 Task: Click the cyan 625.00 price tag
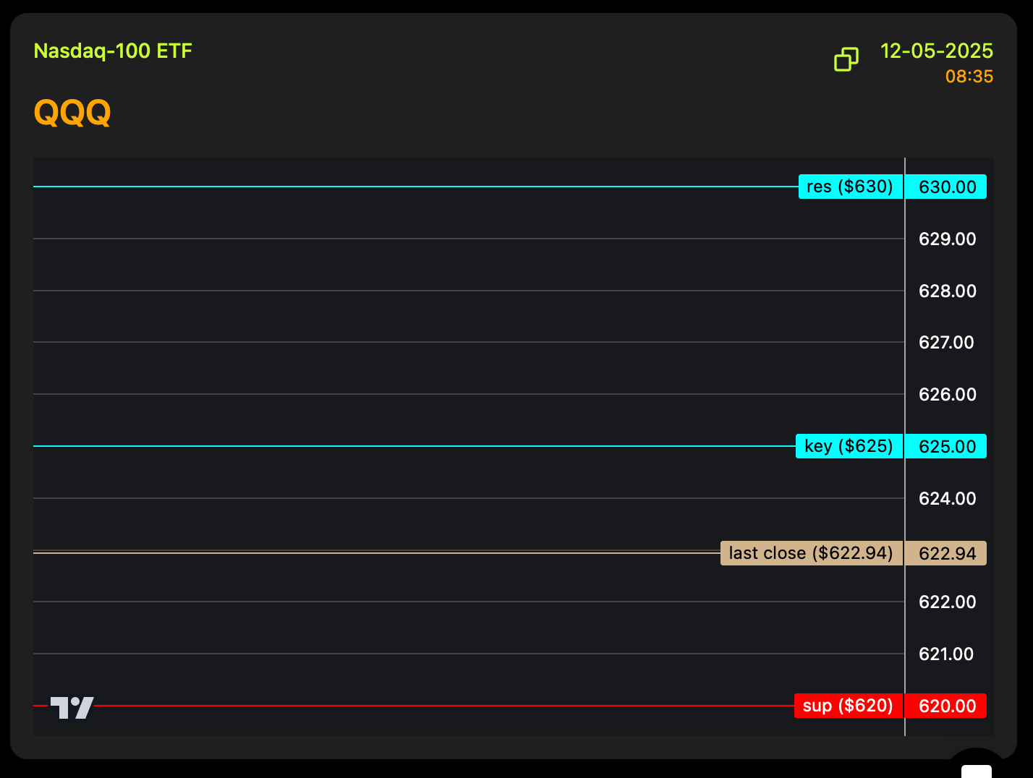click(x=946, y=447)
